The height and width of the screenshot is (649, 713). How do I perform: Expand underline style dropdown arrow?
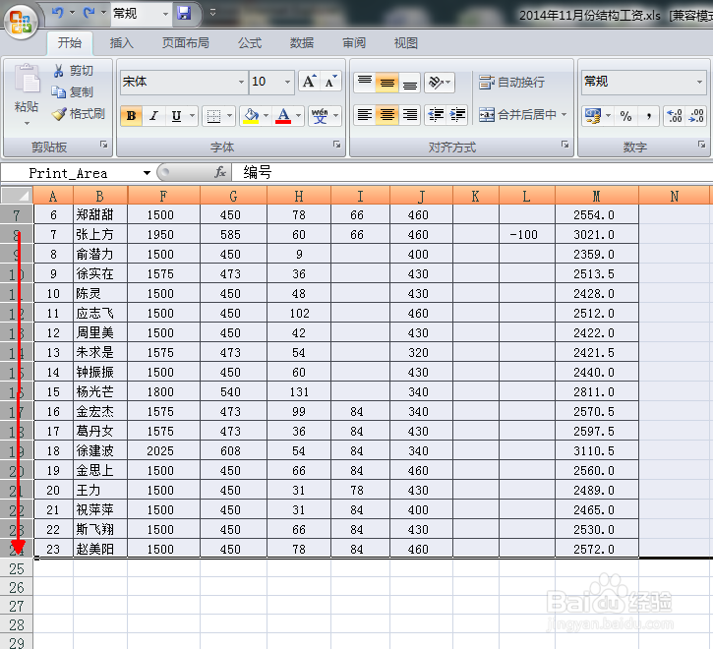click(x=193, y=116)
